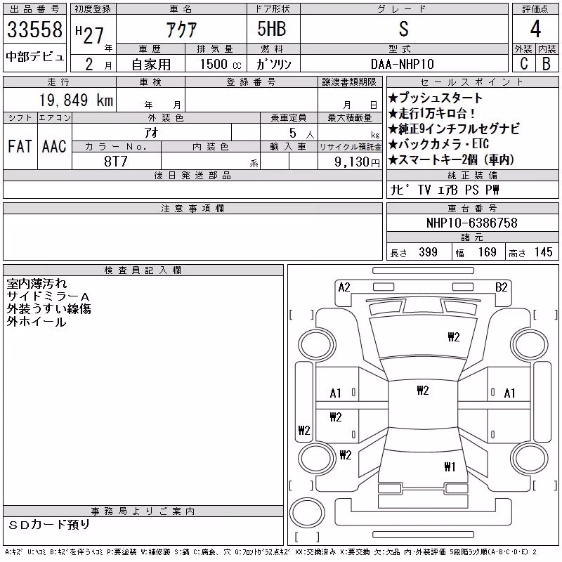This screenshot has height=562, width=562.
Task: Select the B2 damage mark on diagram
Action: 501,287
